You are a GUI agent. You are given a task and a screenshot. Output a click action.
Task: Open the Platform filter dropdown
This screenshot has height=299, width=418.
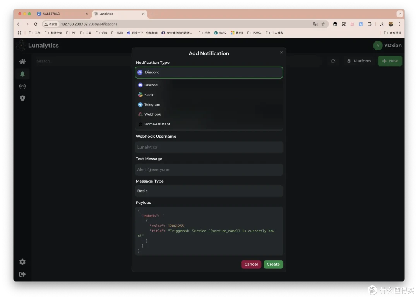(x=358, y=61)
